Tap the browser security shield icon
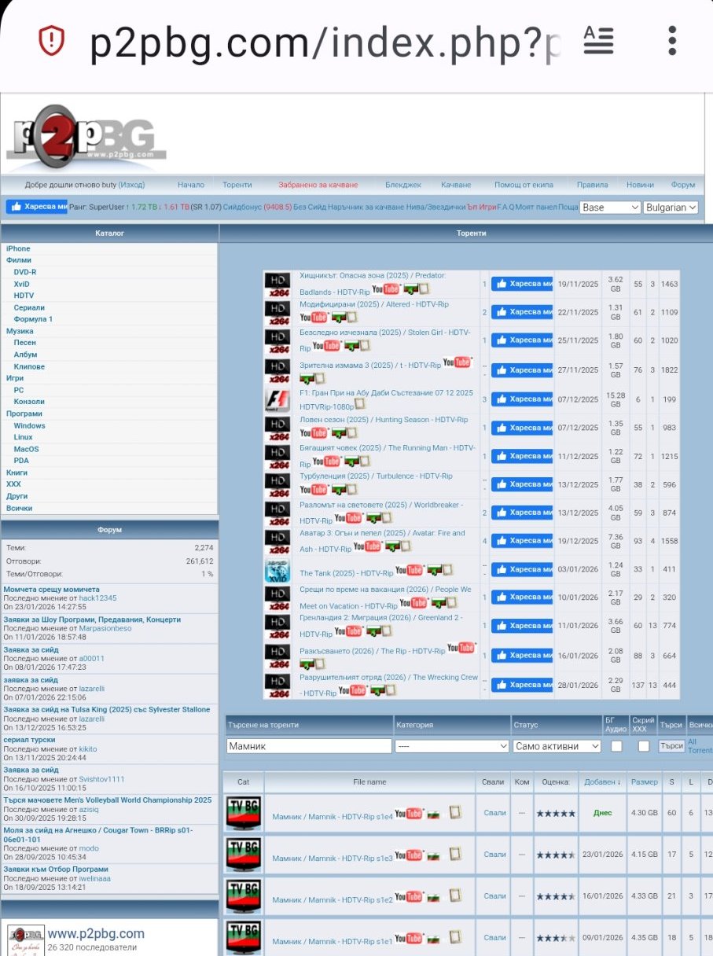Image resolution: width=713 pixels, height=956 pixels. (x=51, y=39)
